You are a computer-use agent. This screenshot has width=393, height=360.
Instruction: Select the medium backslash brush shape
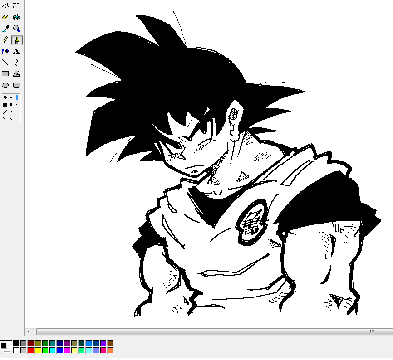(x=11, y=119)
